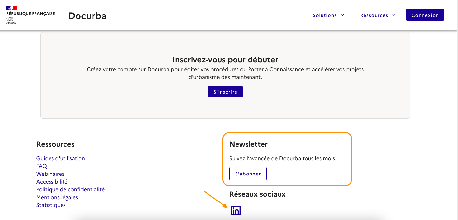Follow the Accessibilité link
The height and width of the screenshot is (220, 458).
pyautogui.click(x=52, y=182)
